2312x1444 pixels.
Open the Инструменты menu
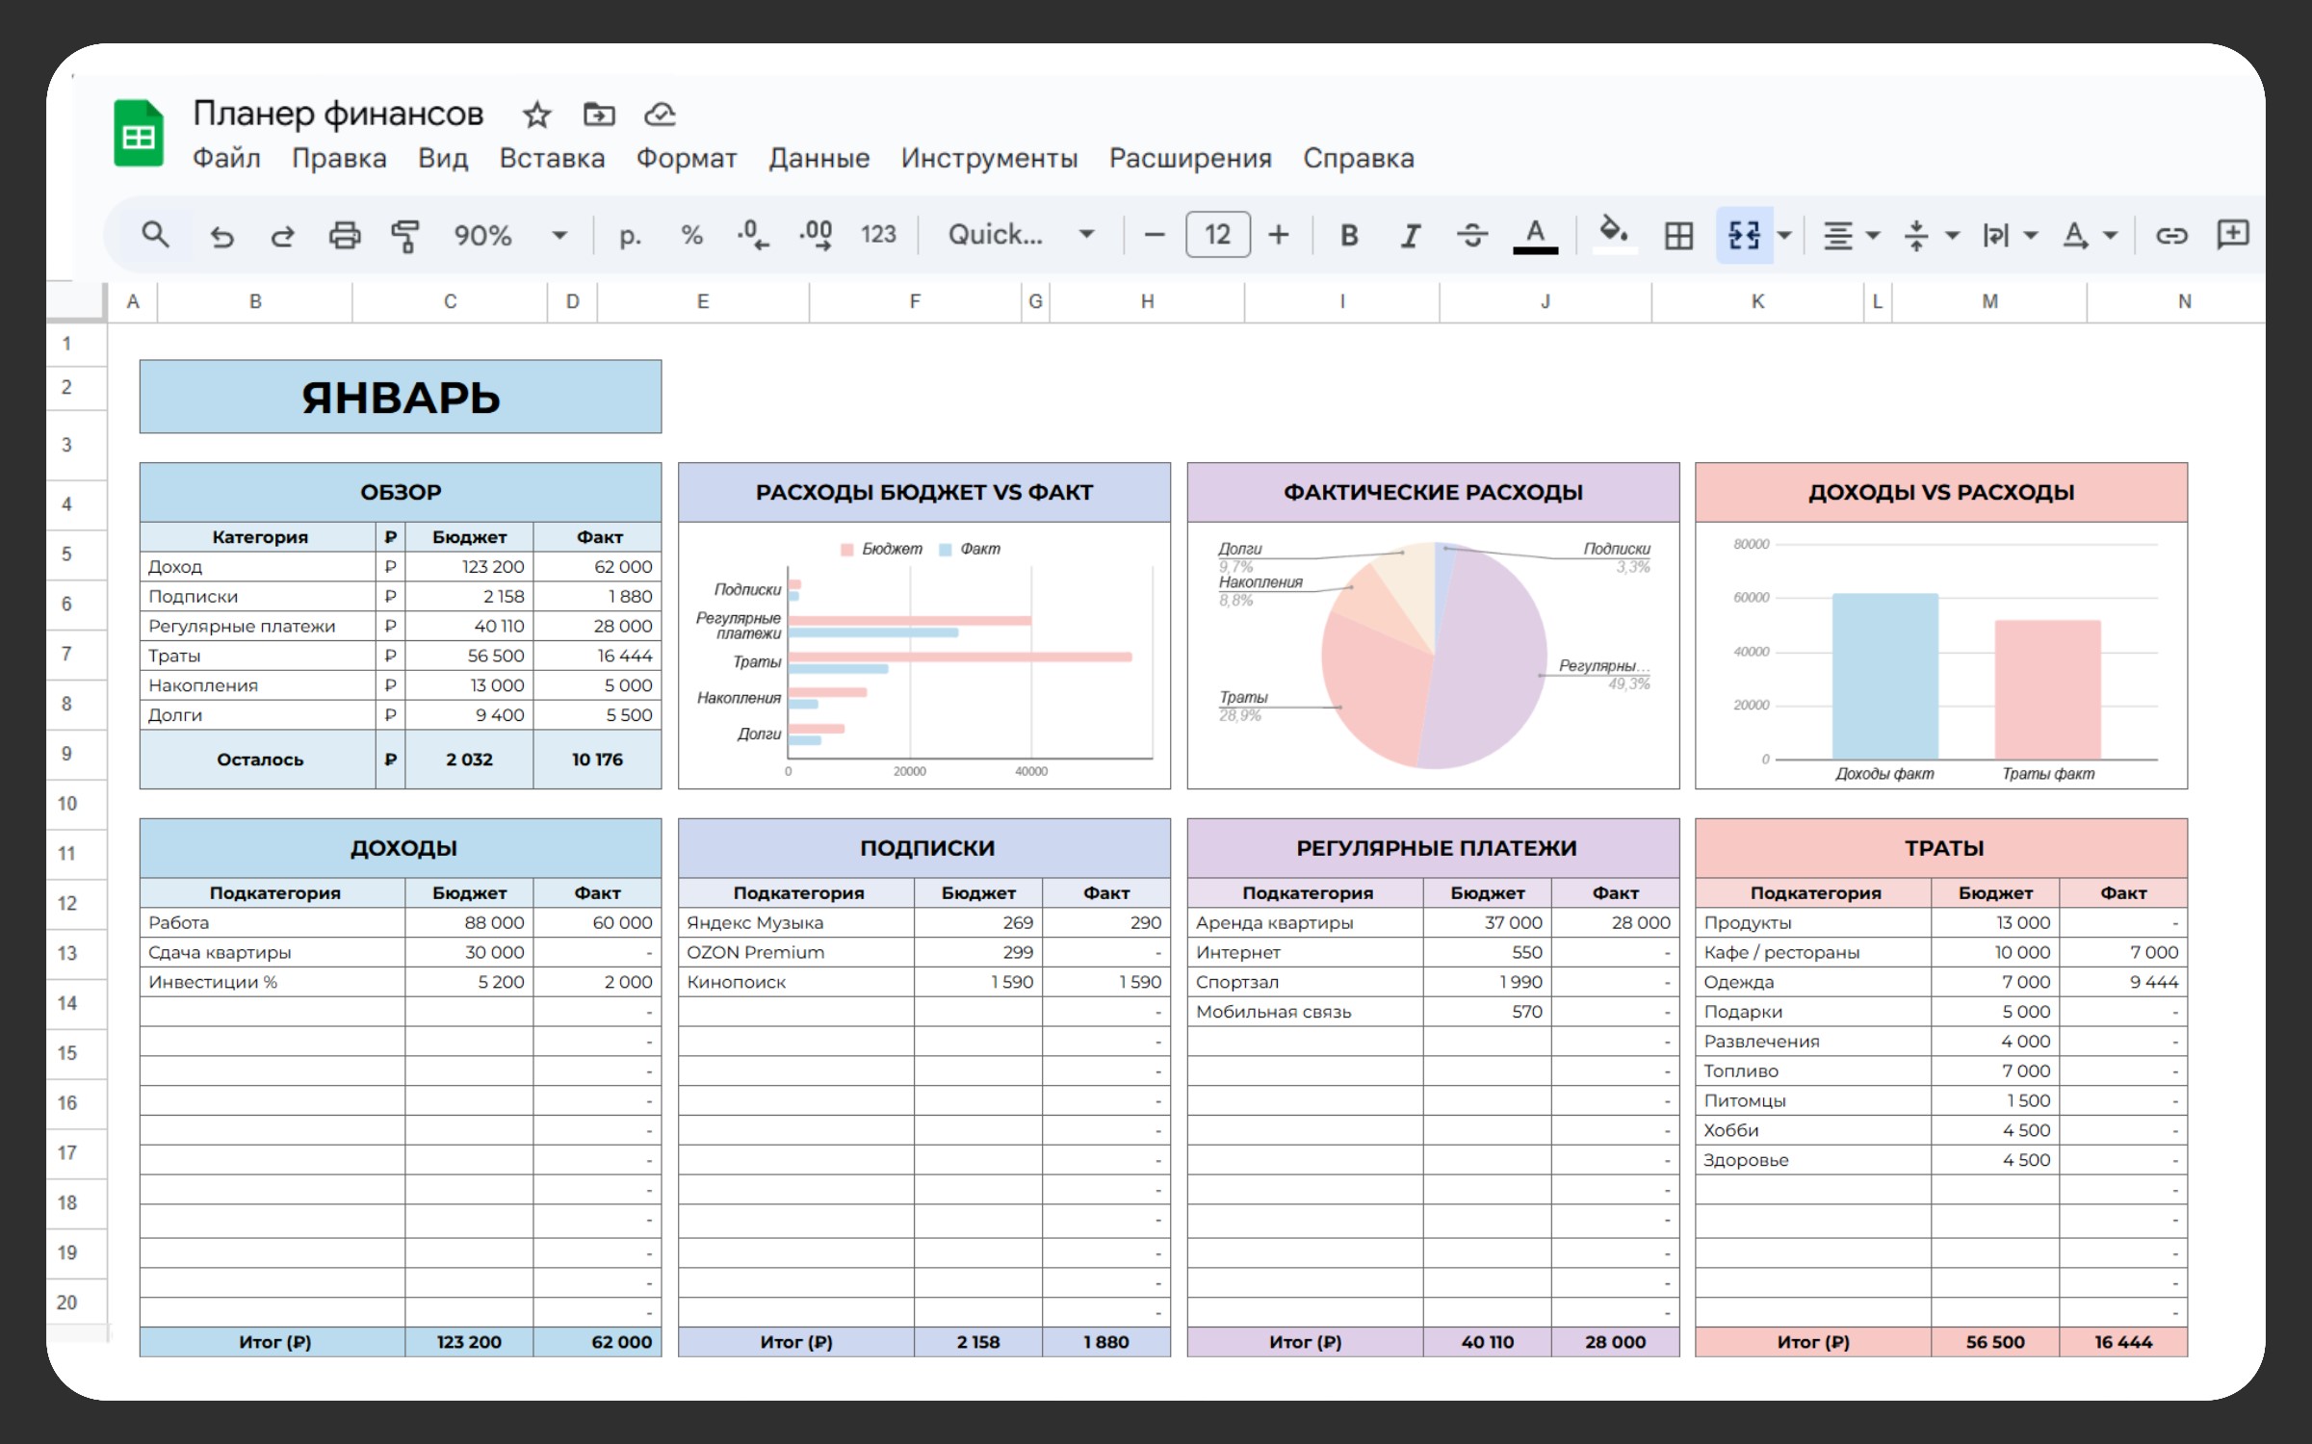(989, 158)
